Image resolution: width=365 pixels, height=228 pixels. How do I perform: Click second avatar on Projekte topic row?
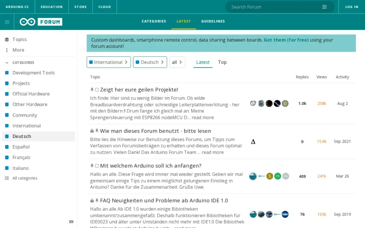261,103
